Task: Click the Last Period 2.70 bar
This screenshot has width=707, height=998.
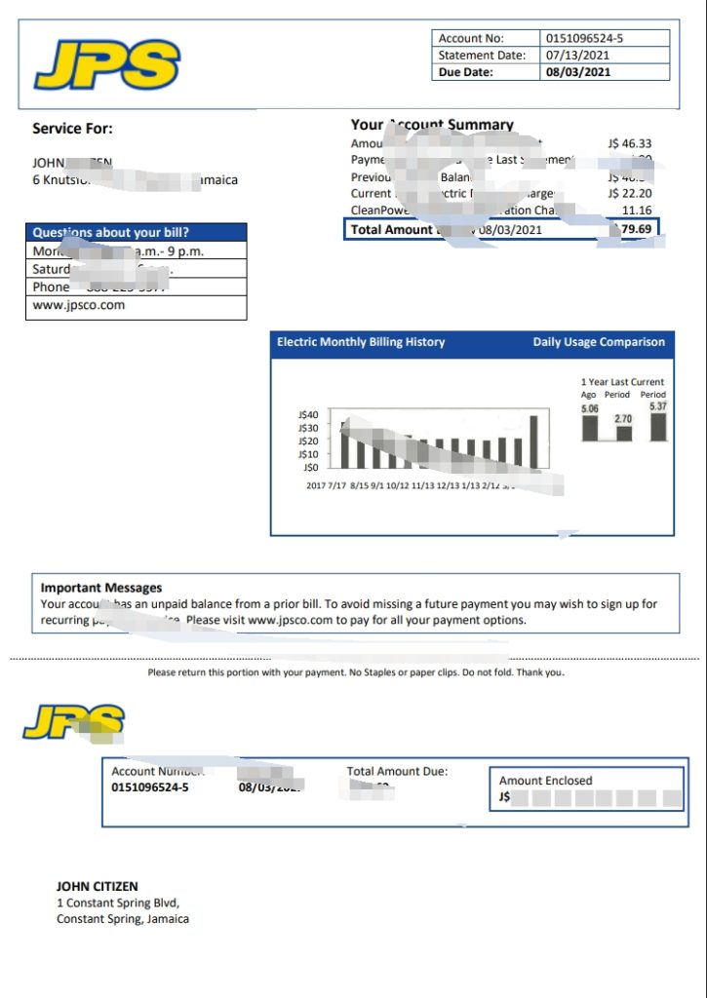Action: 623,434
